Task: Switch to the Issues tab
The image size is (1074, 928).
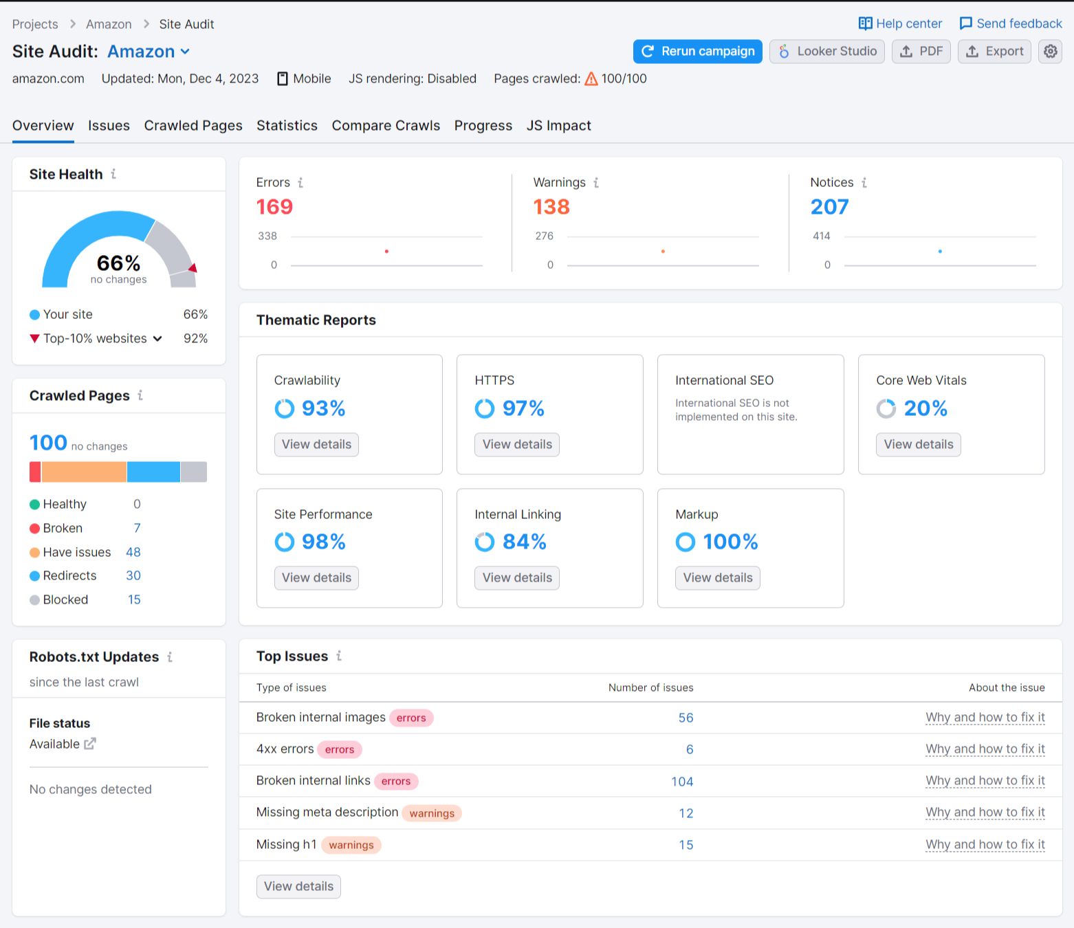Action: click(x=109, y=126)
